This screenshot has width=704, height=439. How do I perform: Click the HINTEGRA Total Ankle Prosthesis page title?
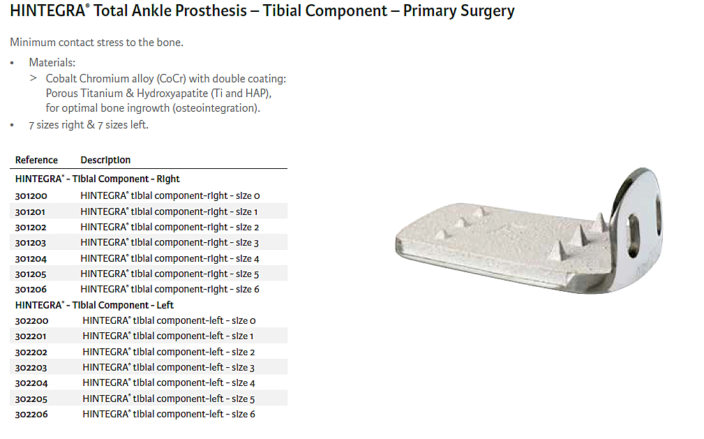coord(262,11)
